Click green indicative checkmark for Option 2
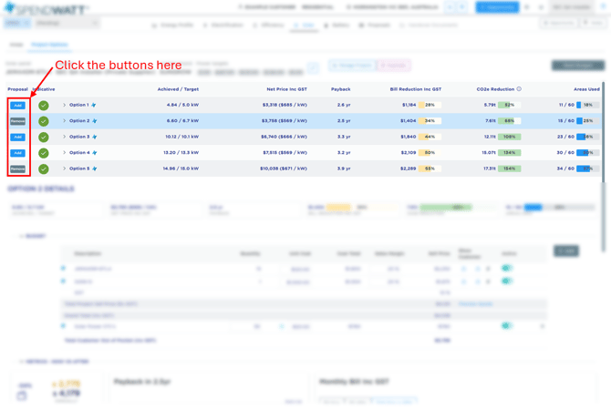This screenshot has height=409, width=611. (43, 121)
